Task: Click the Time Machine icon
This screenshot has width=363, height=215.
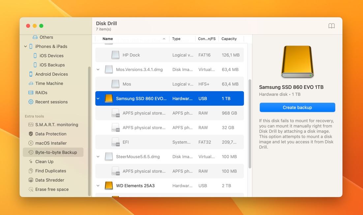Action: [31, 84]
